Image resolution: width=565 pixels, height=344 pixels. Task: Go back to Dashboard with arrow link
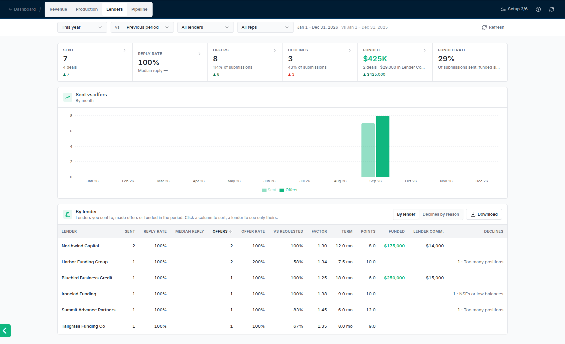pyautogui.click(x=22, y=9)
